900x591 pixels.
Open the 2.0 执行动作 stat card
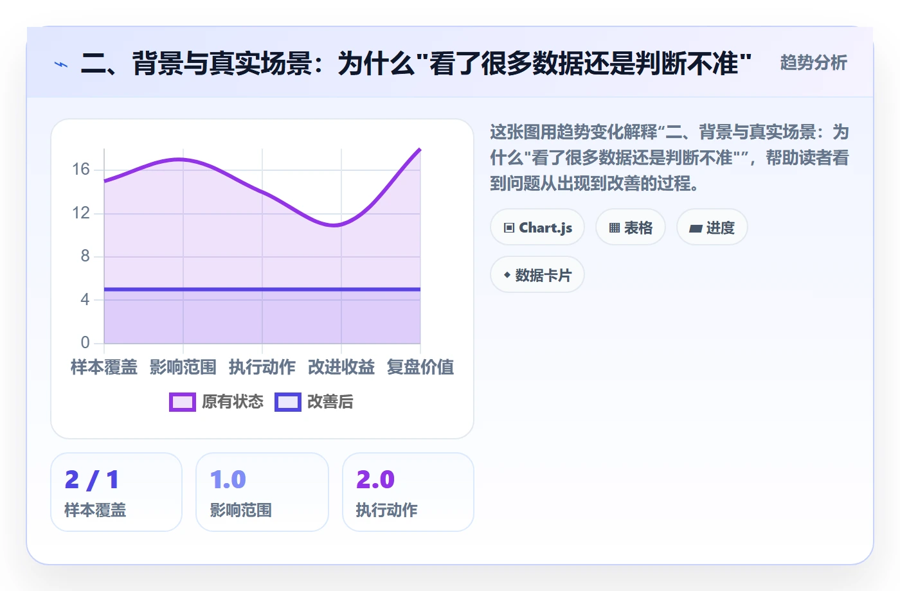(408, 492)
